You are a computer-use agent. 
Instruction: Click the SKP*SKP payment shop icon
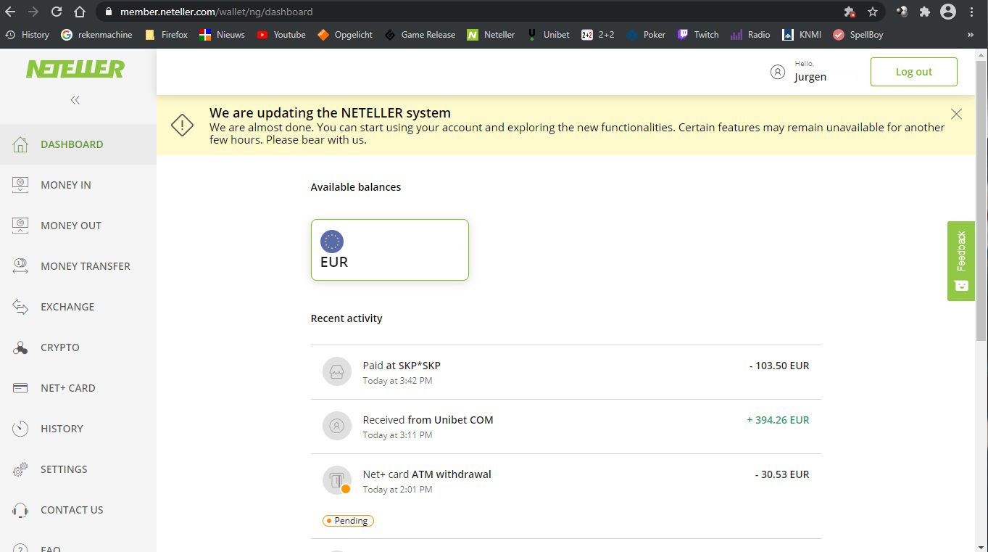(337, 372)
